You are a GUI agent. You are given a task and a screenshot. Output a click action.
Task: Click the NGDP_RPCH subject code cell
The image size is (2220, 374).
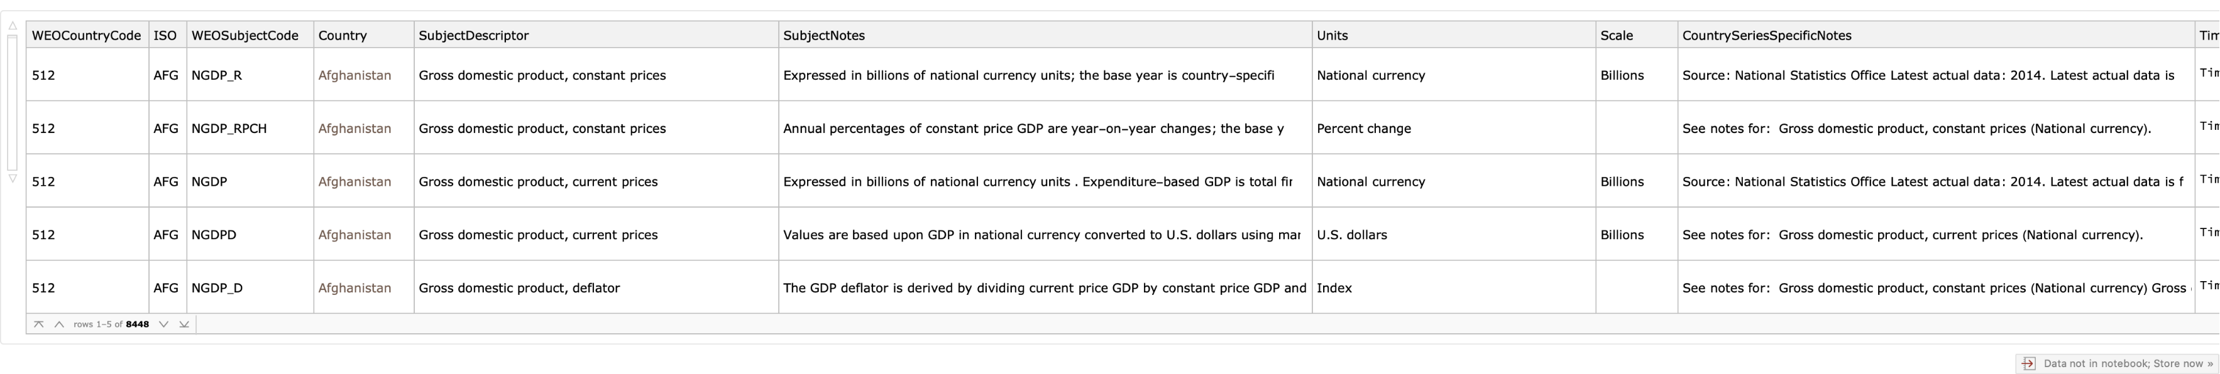(229, 129)
